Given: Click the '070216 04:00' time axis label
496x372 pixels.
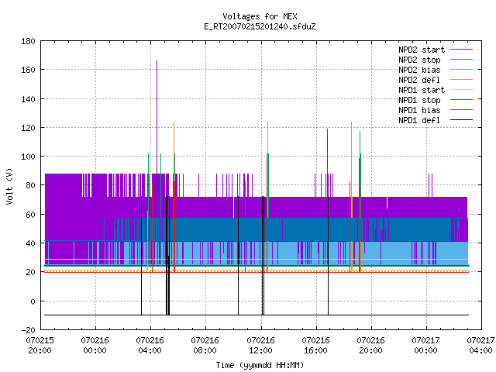Looking at the screenshot, I should click(150, 346).
